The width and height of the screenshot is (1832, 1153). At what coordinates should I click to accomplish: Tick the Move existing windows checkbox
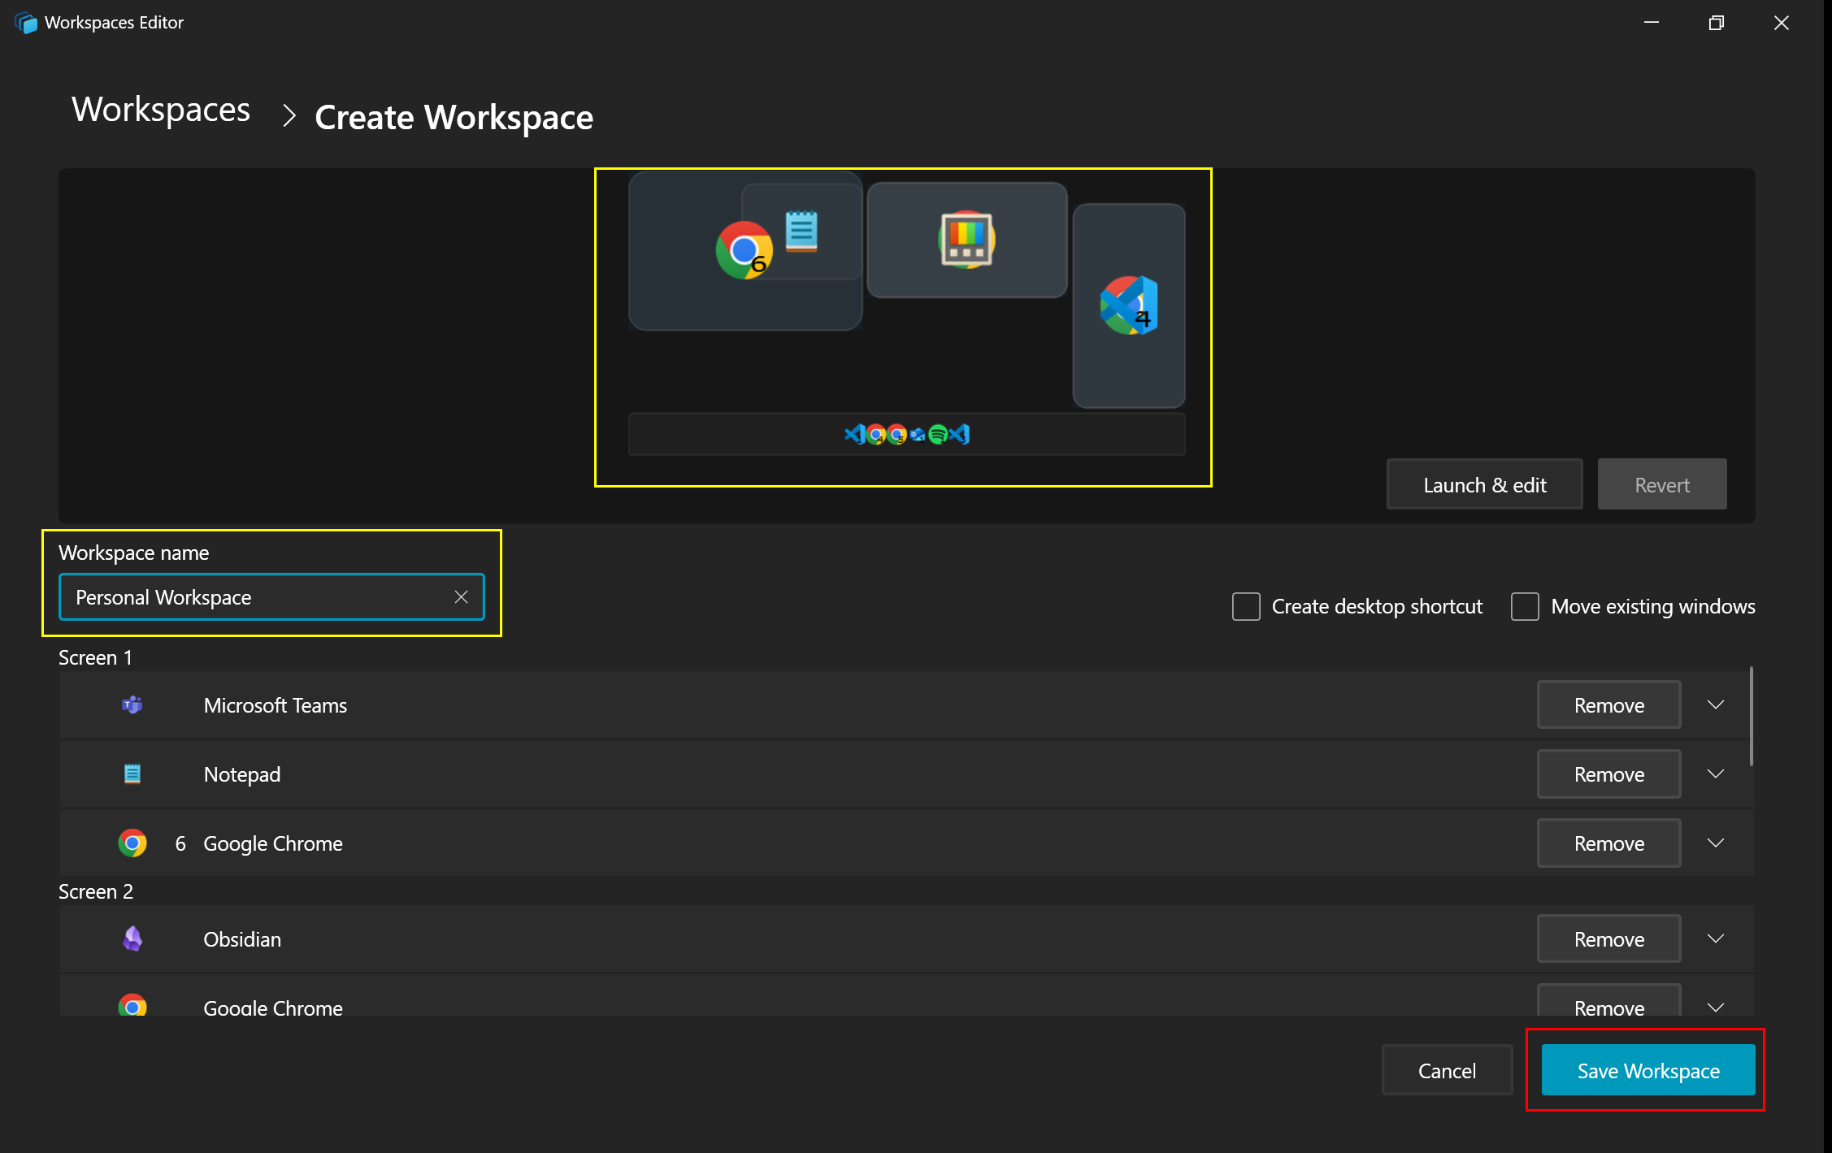1525,606
